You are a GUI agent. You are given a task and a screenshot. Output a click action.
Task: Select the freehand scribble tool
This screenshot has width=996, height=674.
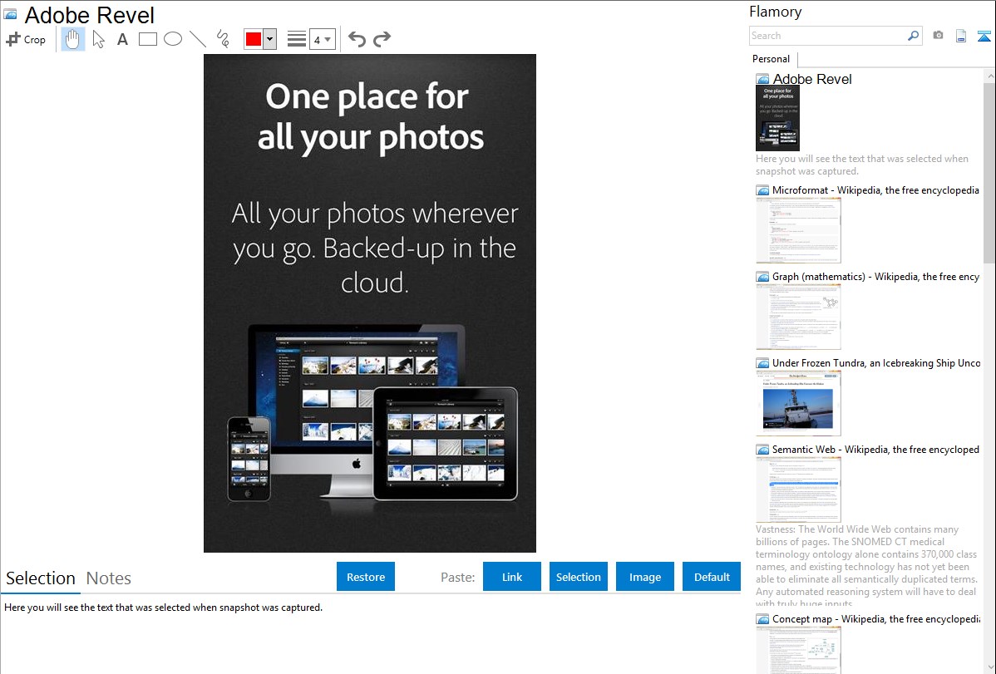(x=223, y=39)
